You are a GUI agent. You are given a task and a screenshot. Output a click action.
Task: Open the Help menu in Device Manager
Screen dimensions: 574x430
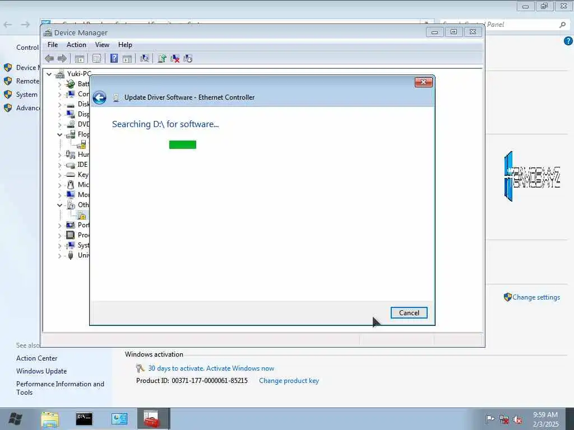pyautogui.click(x=125, y=45)
